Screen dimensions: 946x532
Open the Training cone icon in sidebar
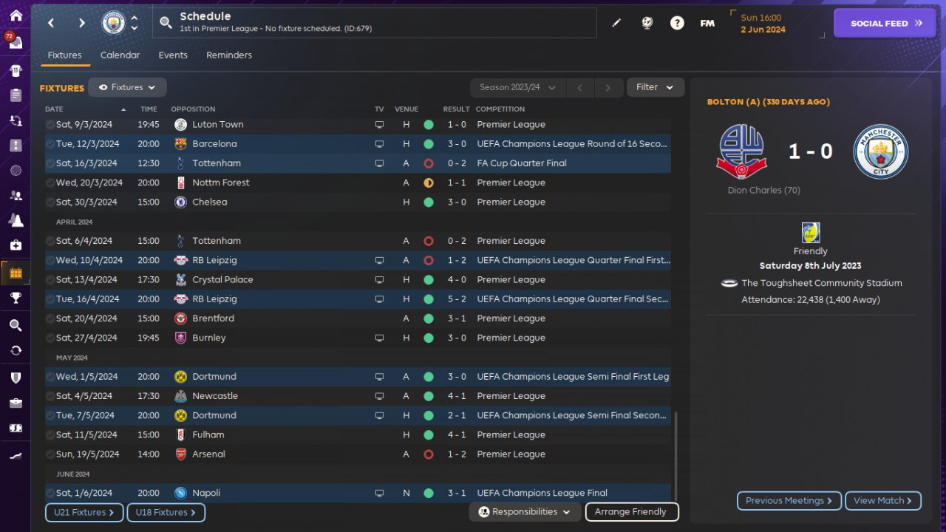(x=16, y=220)
